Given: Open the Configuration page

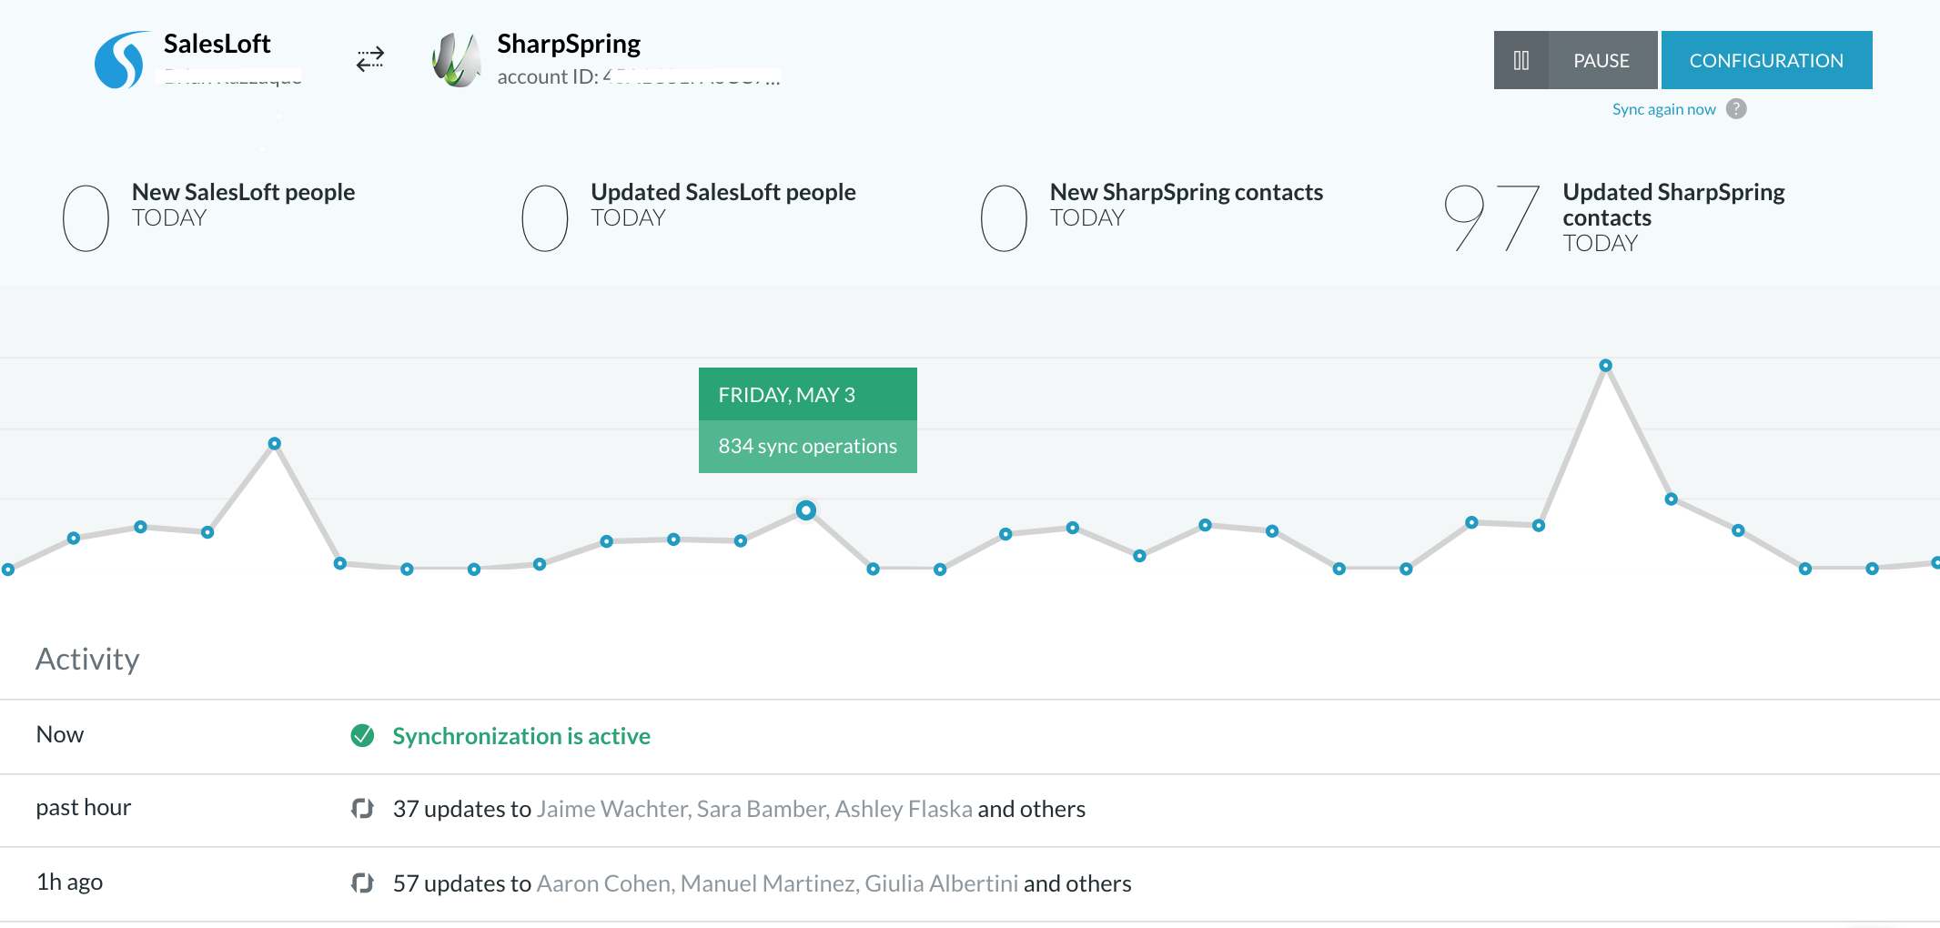Looking at the screenshot, I should (x=1766, y=60).
